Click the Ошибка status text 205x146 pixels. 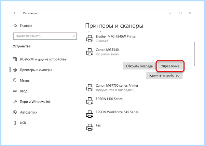102,41
